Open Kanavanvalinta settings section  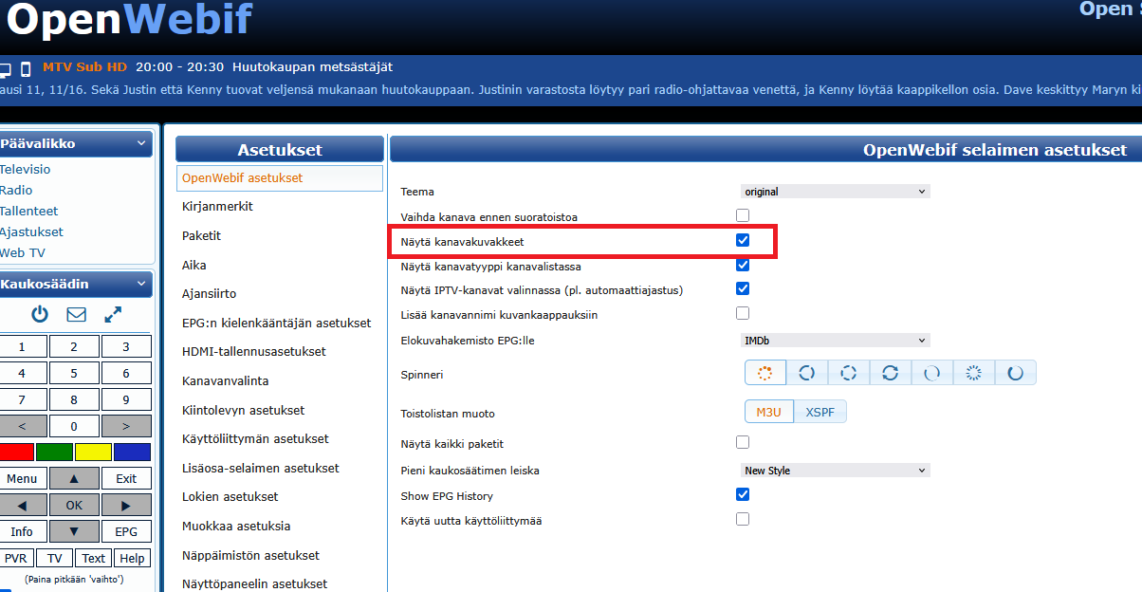(x=225, y=380)
